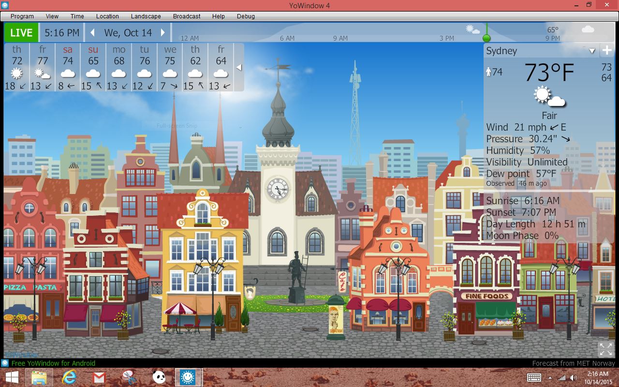Viewport: 619px width, 387px height.
Task: Click the 5:16 PM time display
Action: pos(62,33)
